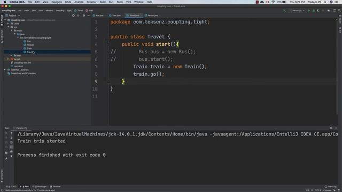The width and height of the screenshot is (342, 192).
Task: Open macOS Spotlight search icon
Action: pyautogui.click(x=325, y=2)
